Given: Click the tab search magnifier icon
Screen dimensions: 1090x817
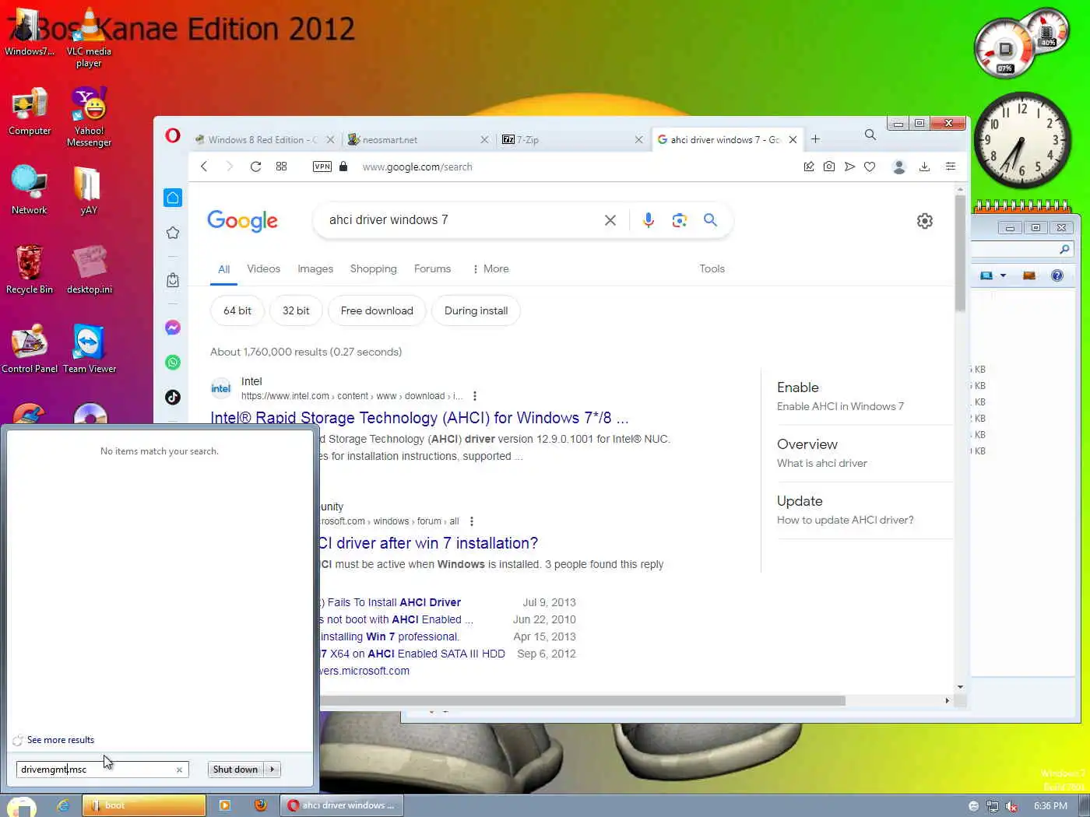Looking at the screenshot, I should [870, 135].
